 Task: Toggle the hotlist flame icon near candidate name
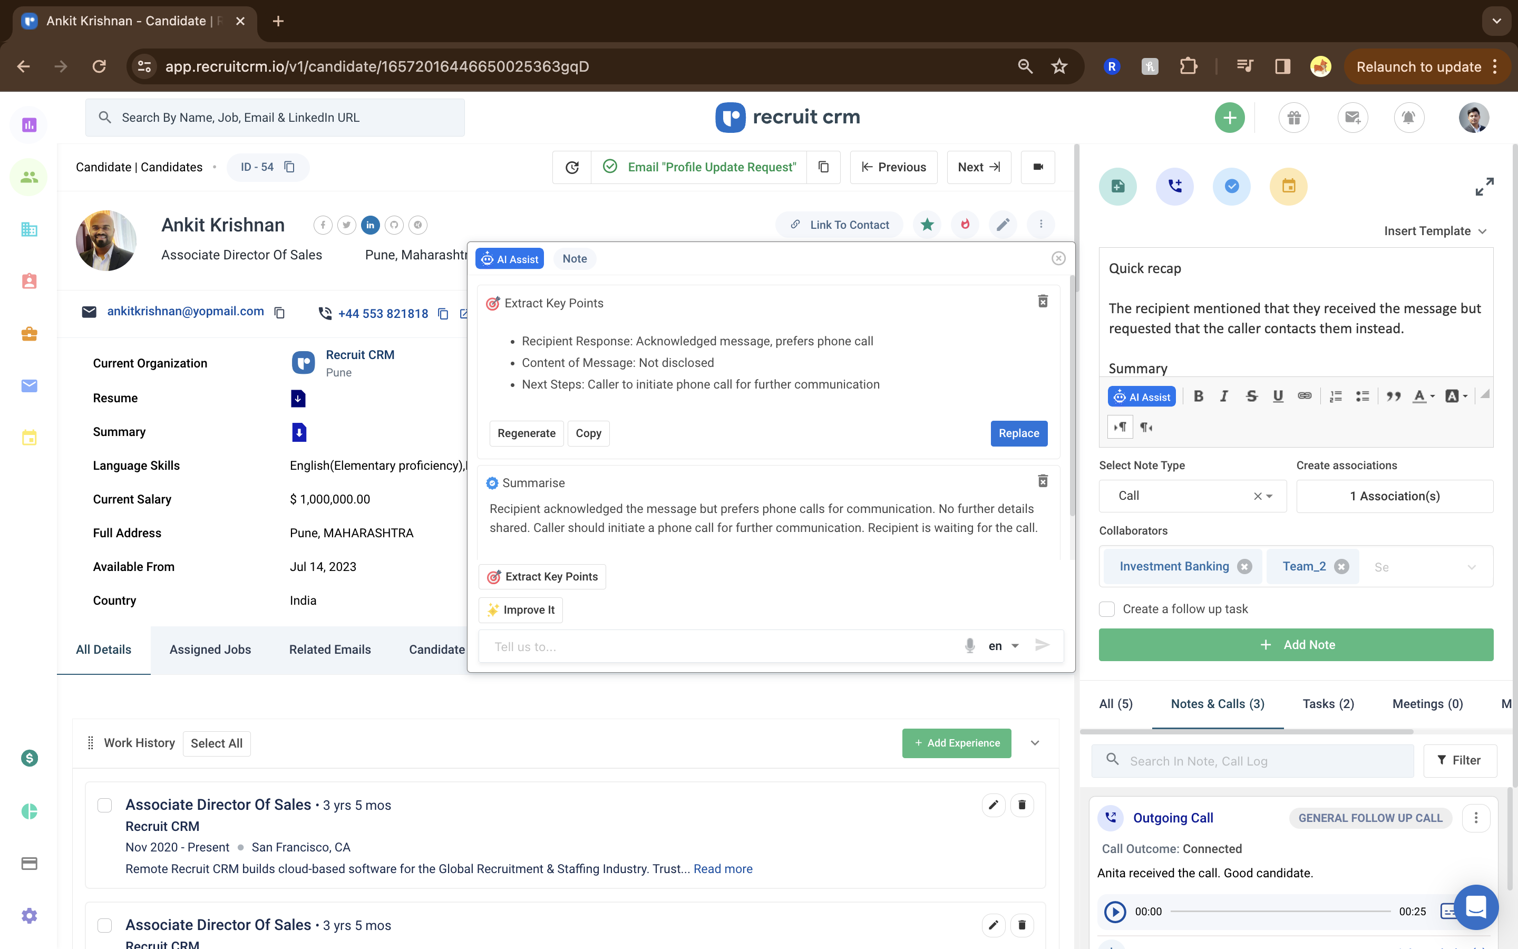pos(965,224)
